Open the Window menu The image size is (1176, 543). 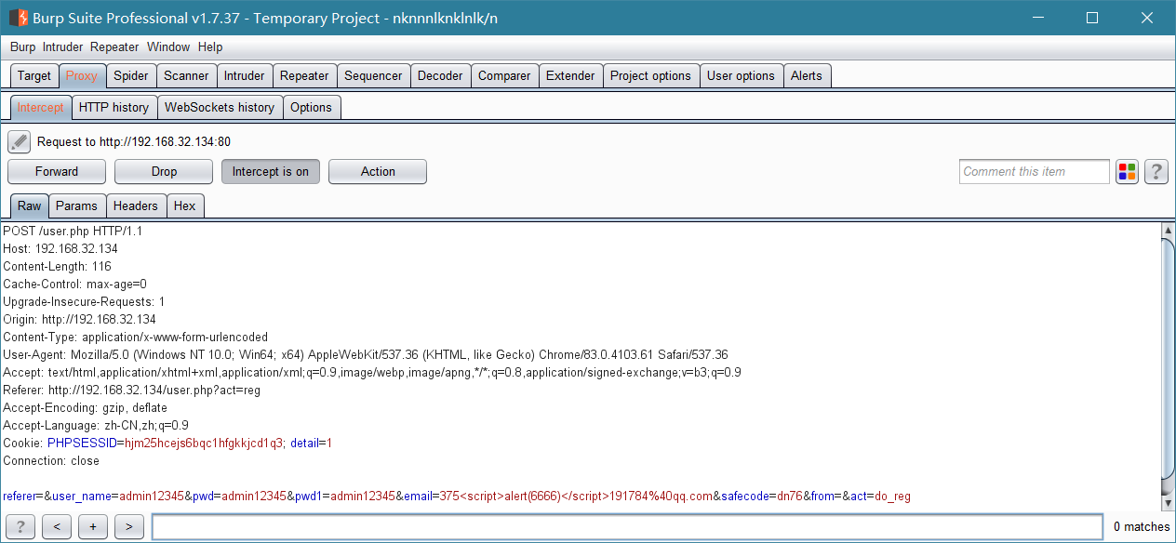point(168,46)
